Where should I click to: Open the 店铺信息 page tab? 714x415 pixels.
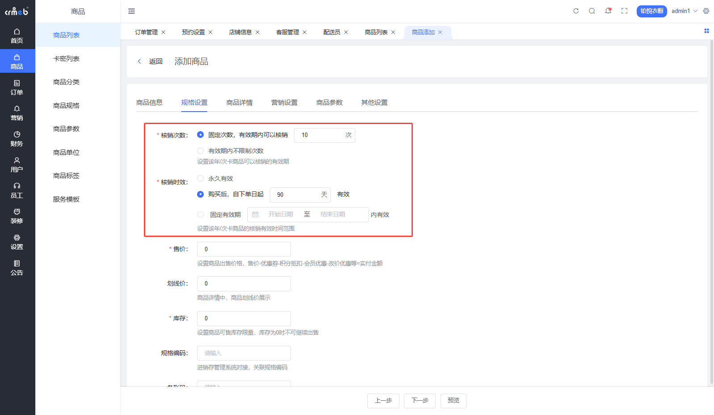tap(240, 32)
